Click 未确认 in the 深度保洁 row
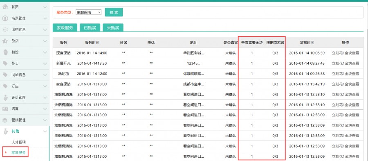 click(231, 53)
